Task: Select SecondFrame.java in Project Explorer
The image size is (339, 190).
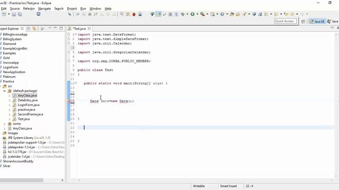Action: click(x=30, y=115)
